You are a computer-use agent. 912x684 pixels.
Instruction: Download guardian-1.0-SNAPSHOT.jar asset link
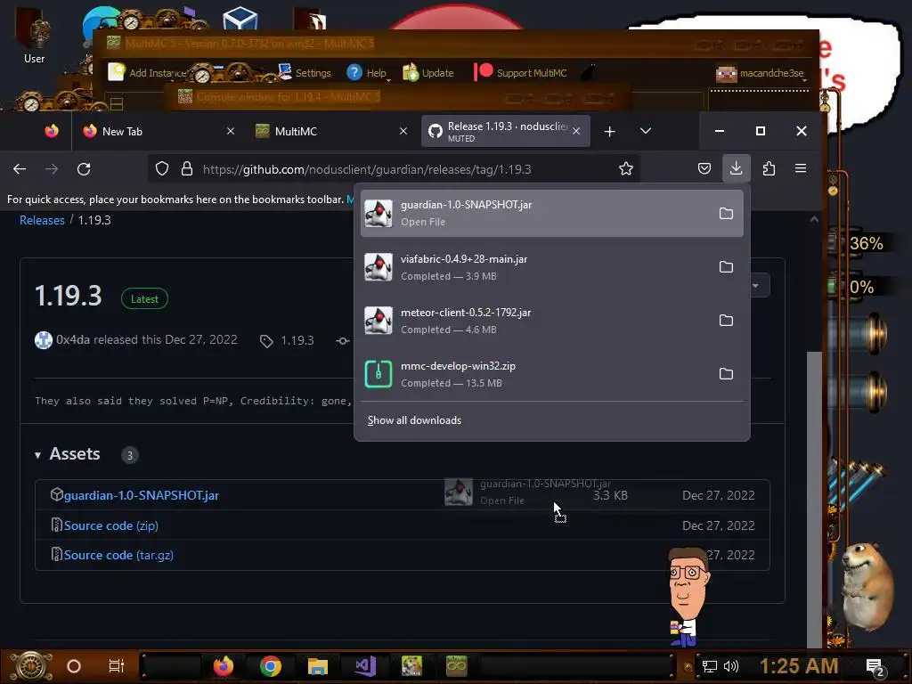coord(142,495)
